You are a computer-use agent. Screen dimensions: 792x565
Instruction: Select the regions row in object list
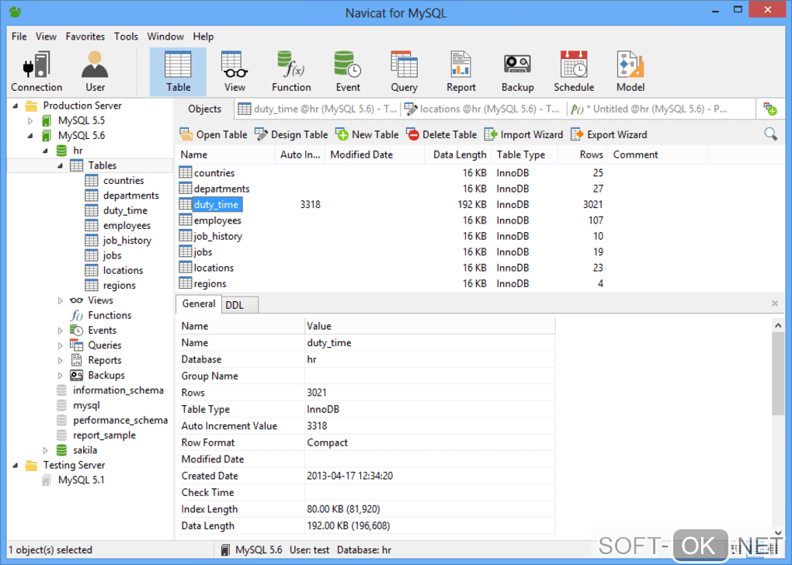point(391,283)
